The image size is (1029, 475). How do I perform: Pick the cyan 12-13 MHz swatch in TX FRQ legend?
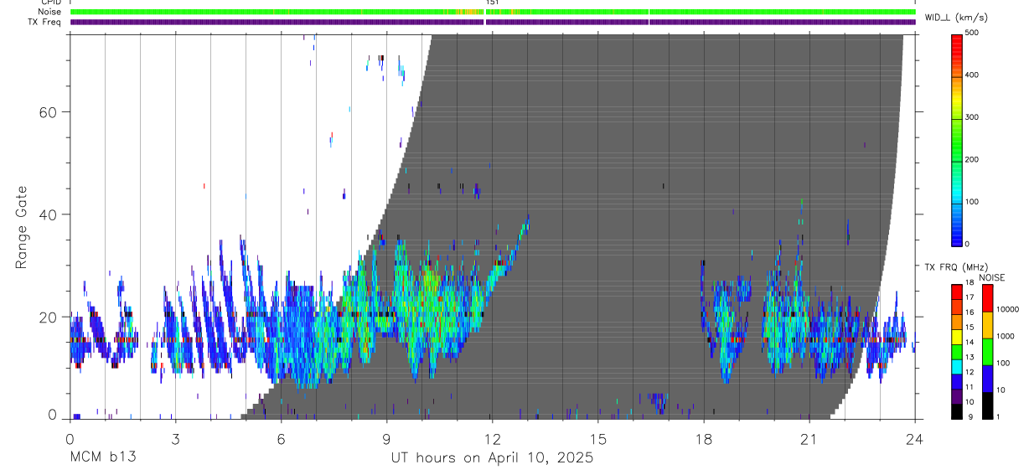(956, 365)
